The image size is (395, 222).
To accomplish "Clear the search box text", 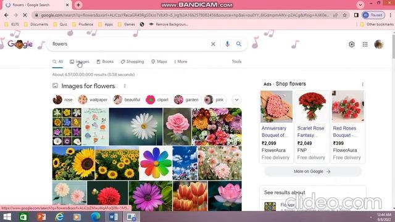I will pyautogui.click(x=213, y=44).
